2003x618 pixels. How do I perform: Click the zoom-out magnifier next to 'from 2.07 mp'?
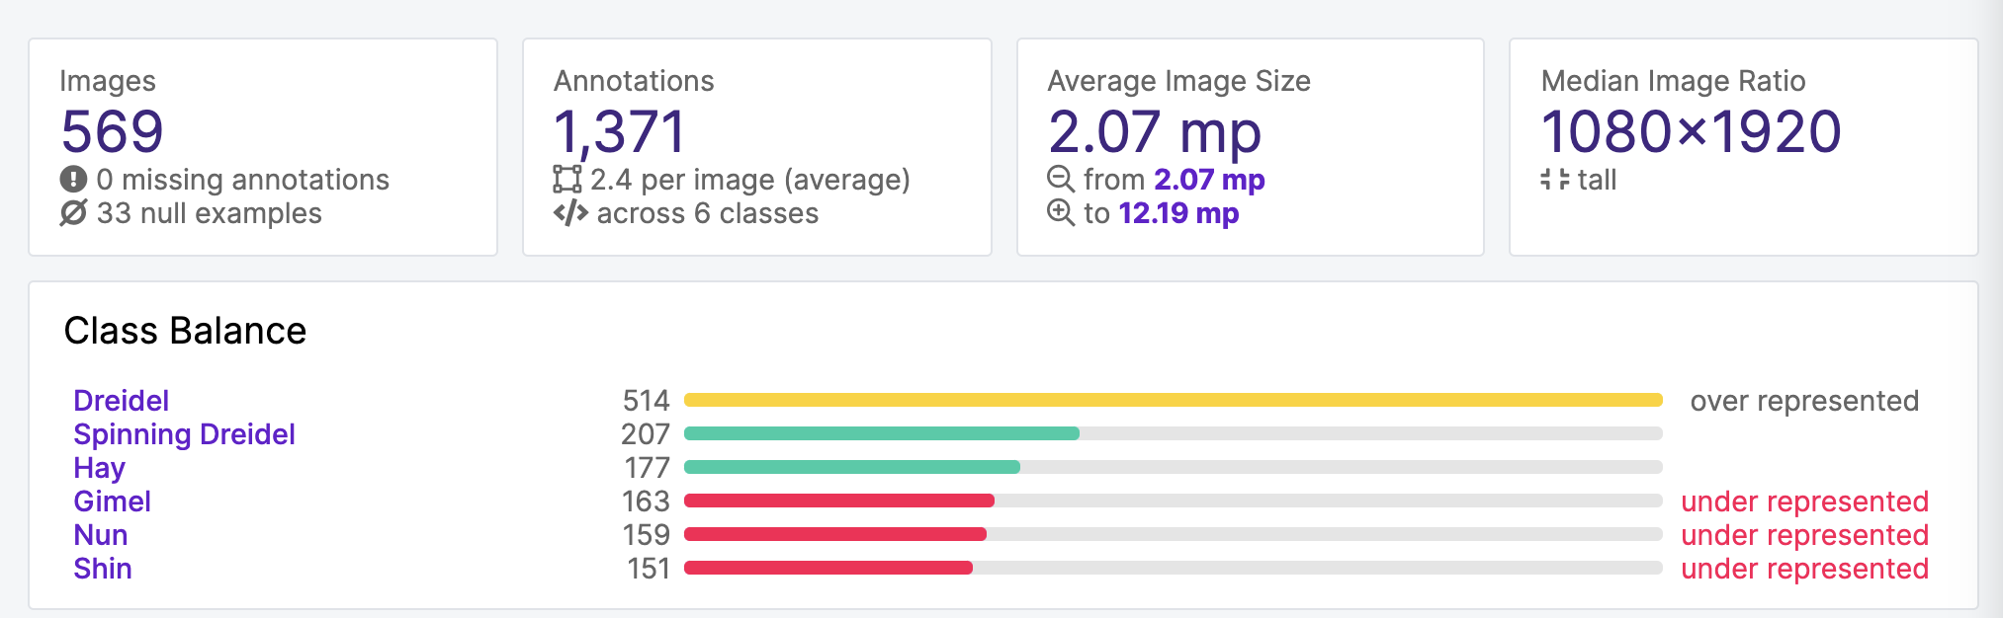click(x=1061, y=180)
